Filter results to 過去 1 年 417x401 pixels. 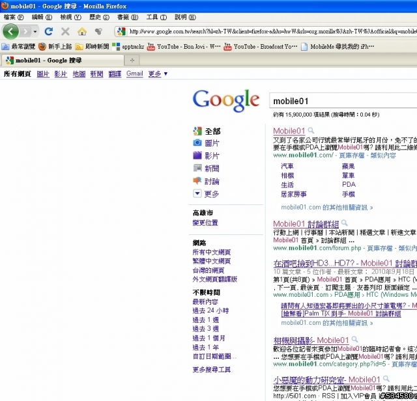coord(206,348)
